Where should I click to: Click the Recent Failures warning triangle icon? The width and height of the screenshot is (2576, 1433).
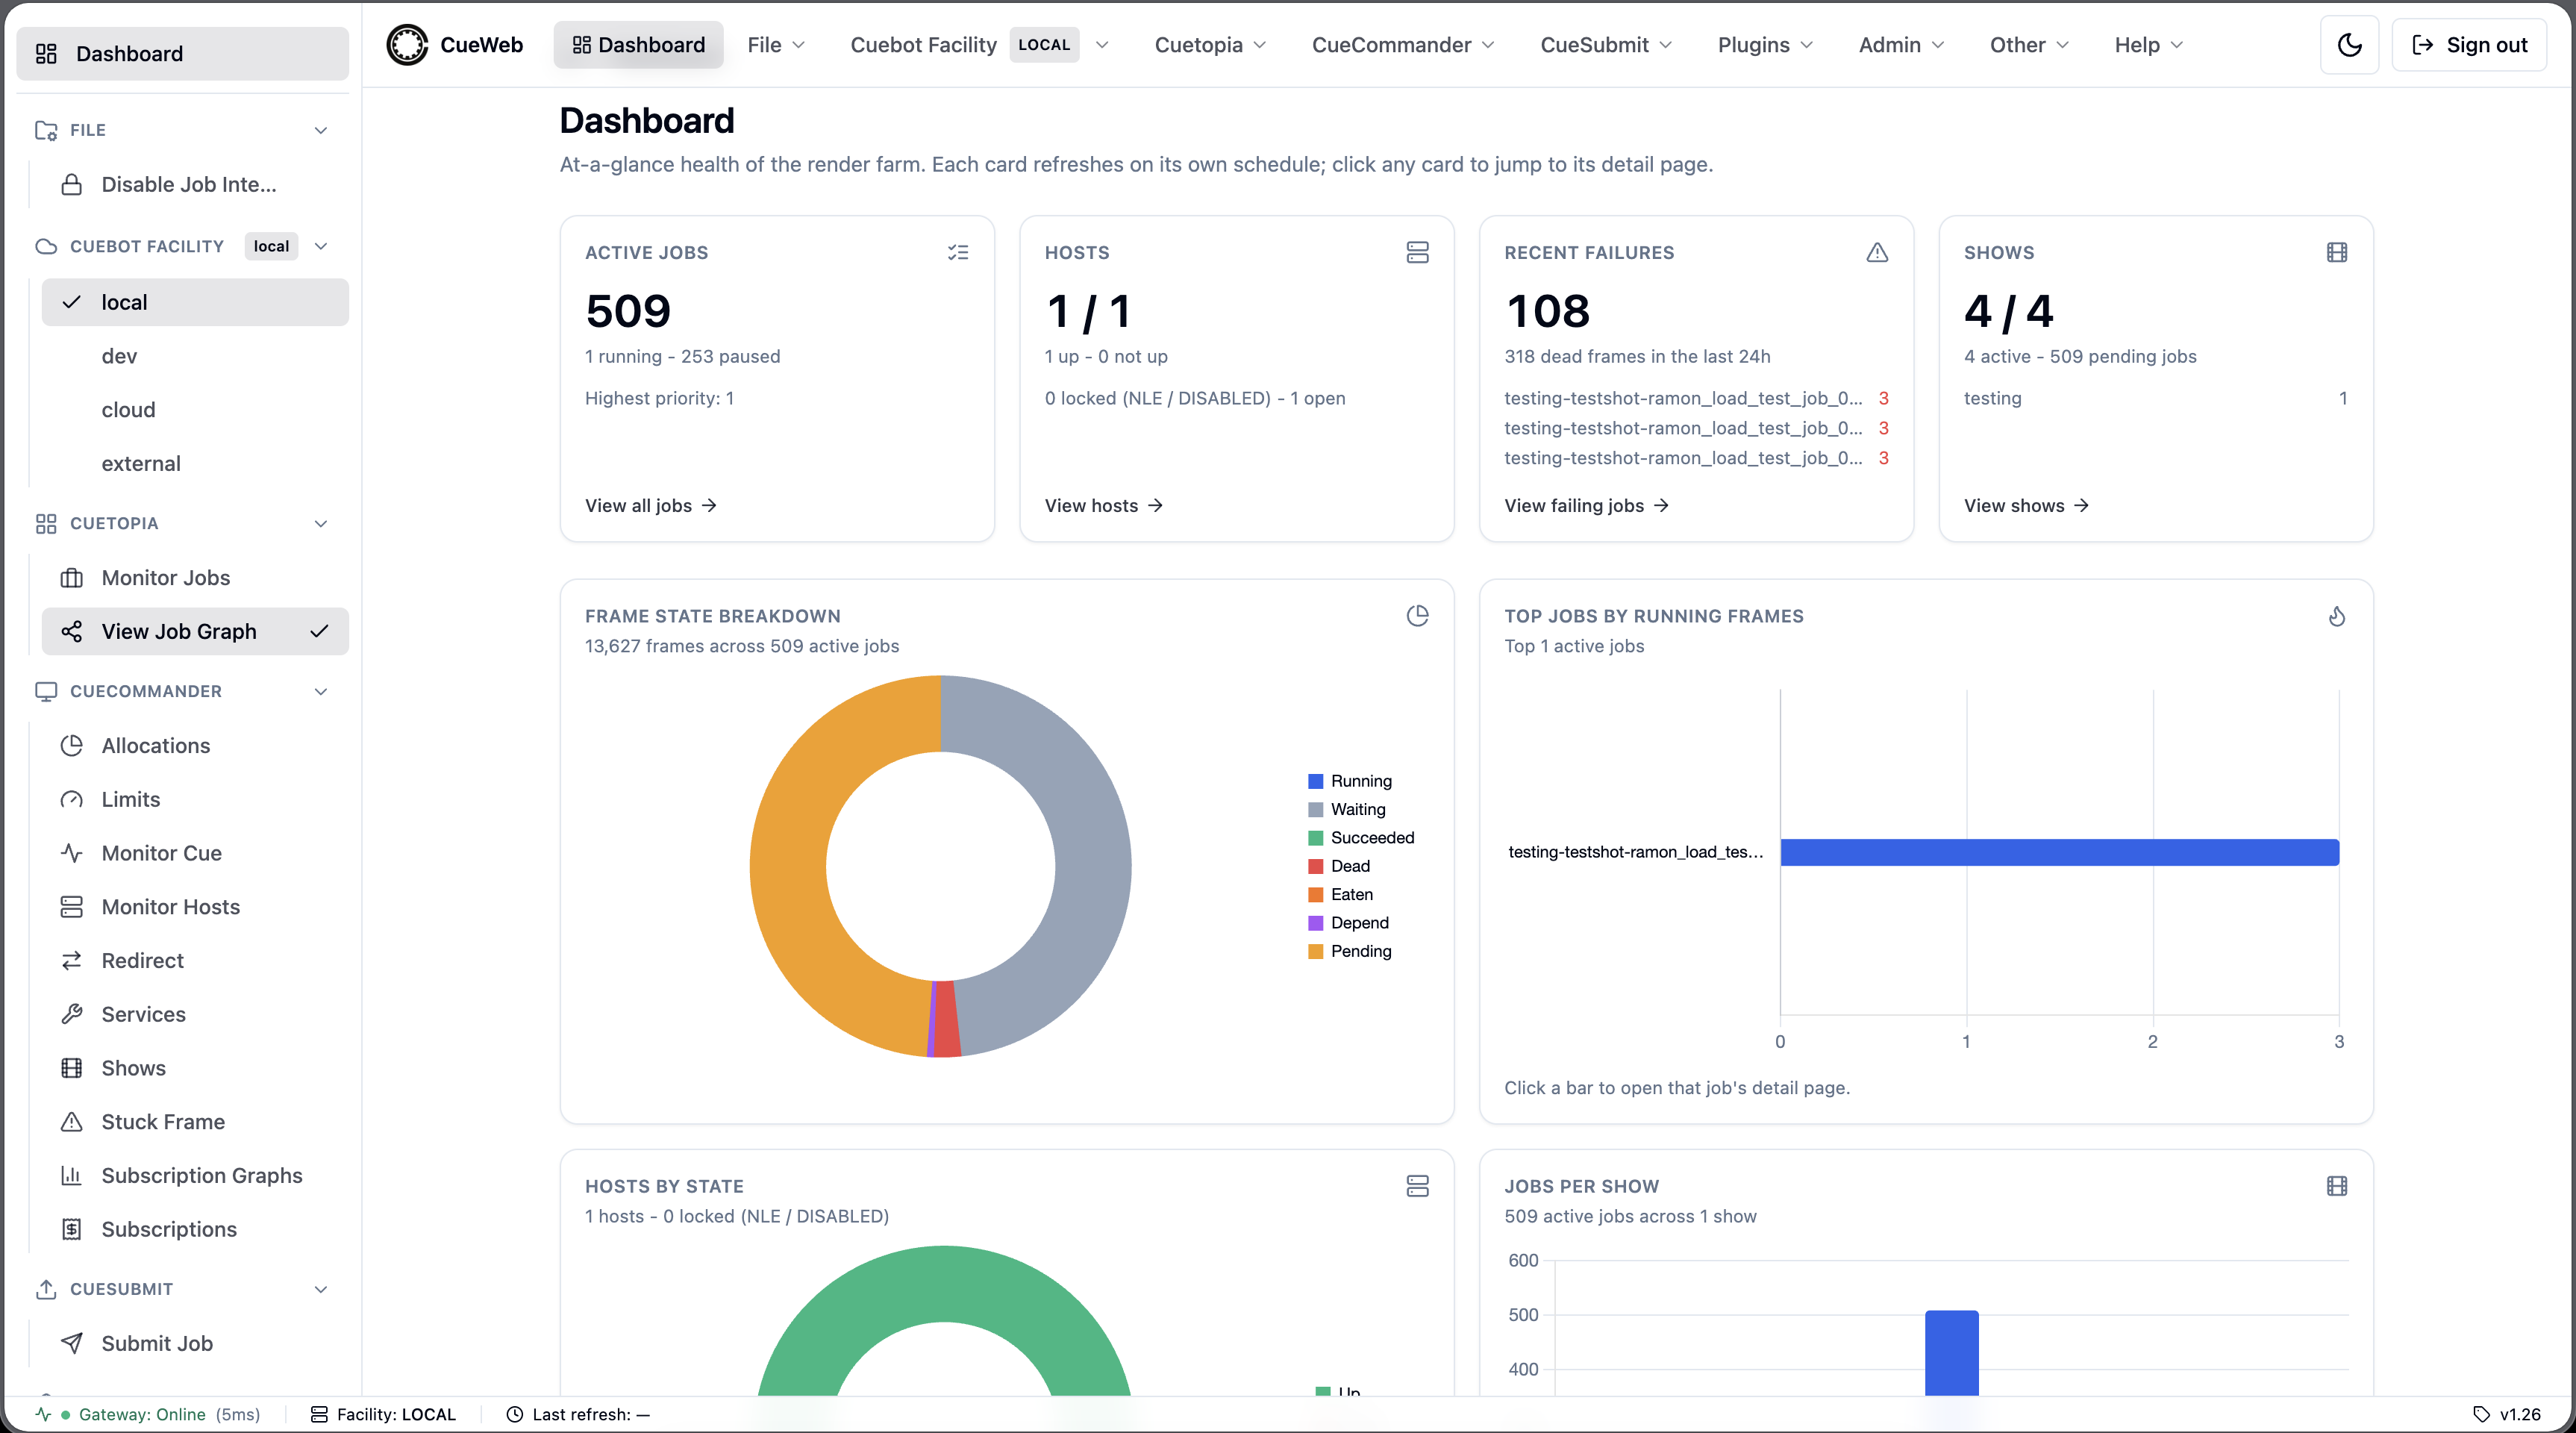pos(1877,252)
